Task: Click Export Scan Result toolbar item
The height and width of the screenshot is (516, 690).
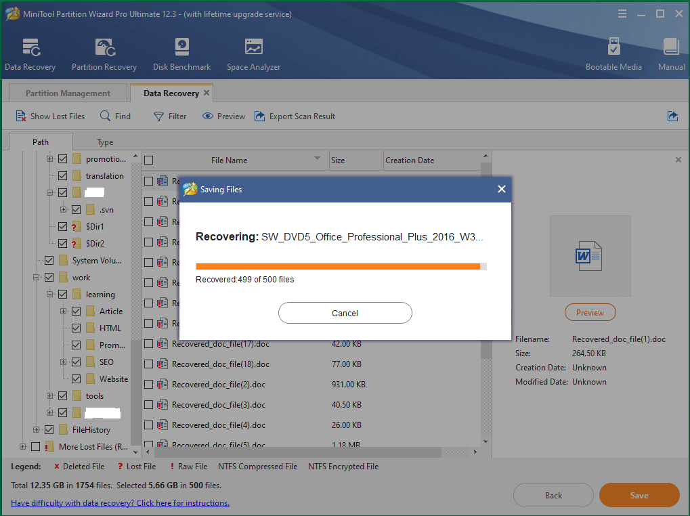Action: point(295,116)
